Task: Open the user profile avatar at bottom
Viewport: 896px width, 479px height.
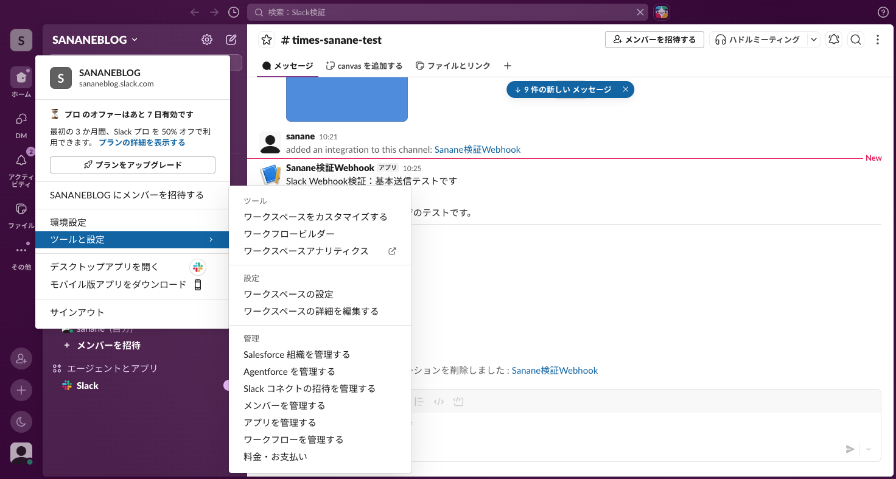Action: (21, 453)
